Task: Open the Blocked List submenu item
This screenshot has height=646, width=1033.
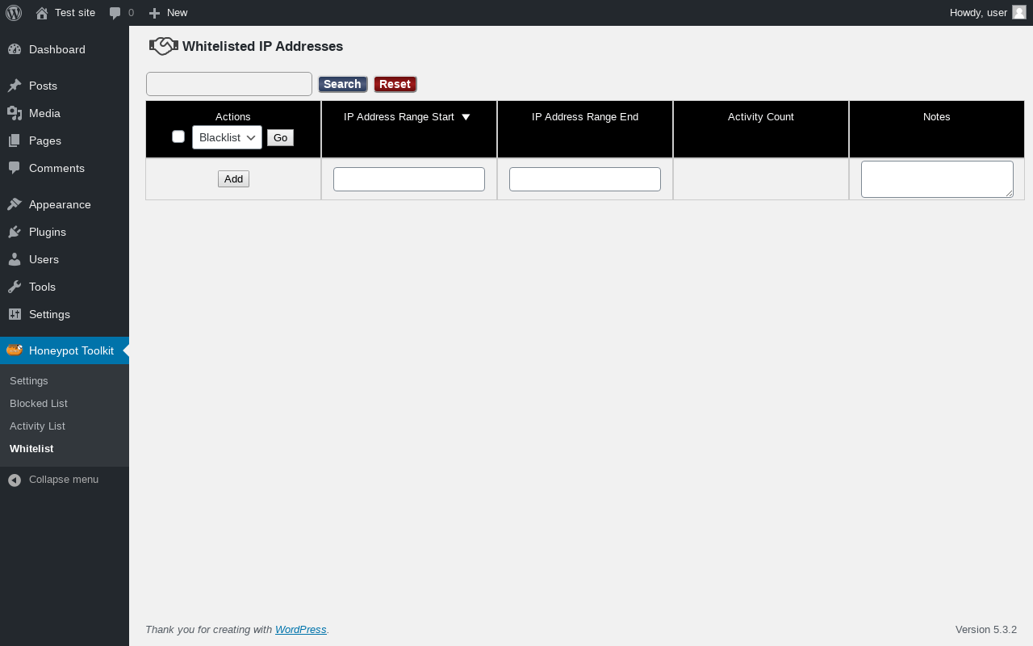Action: (x=39, y=403)
